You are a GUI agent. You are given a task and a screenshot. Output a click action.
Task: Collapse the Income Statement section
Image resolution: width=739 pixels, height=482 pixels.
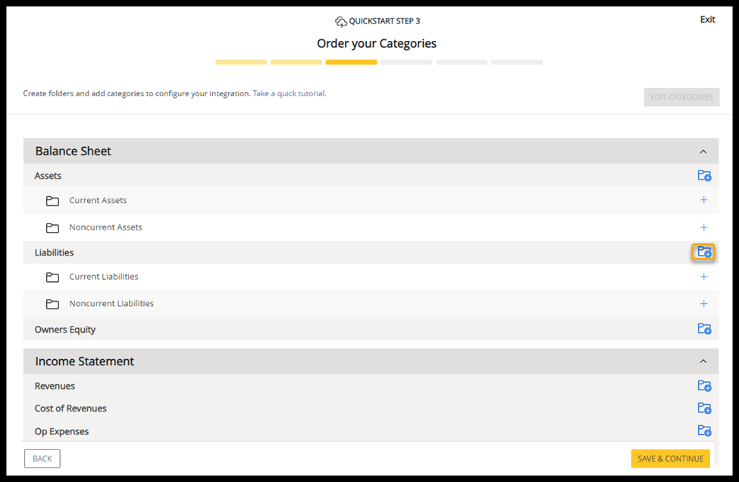703,361
